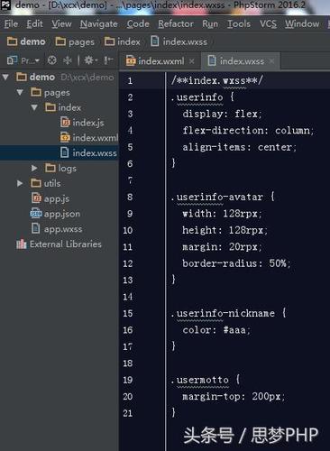Image resolution: width=330 pixels, height=451 pixels.
Task: Open the Project view dropdown
Action: pyautogui.click(x=23, y=60)
